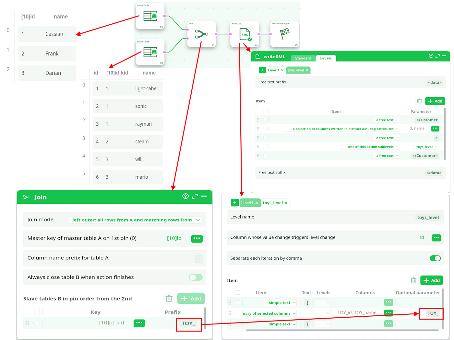454x340 pixels.
Task: Click plus icon to add level before Level1
Action: pyautogui.click(x=234, y=203)
